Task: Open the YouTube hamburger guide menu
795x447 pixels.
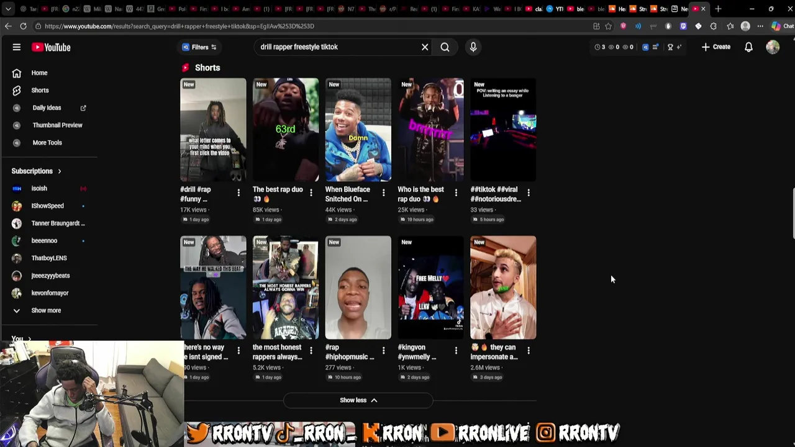Action: point(17,47)
